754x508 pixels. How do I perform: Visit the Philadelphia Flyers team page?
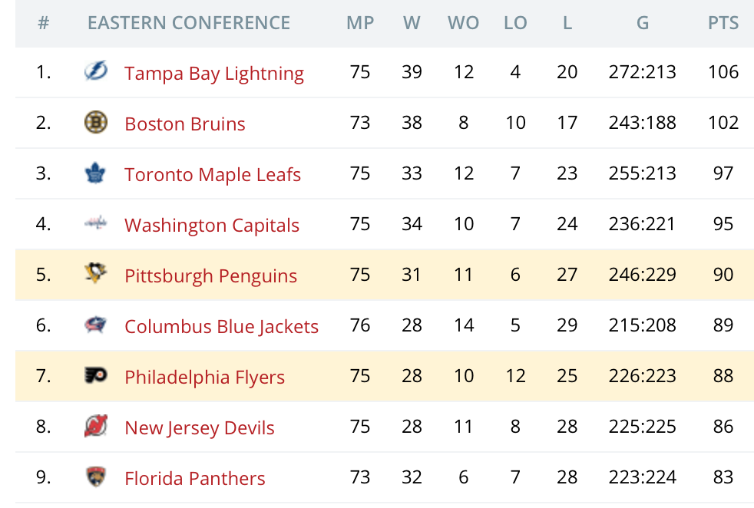click(x=204, y=378)
